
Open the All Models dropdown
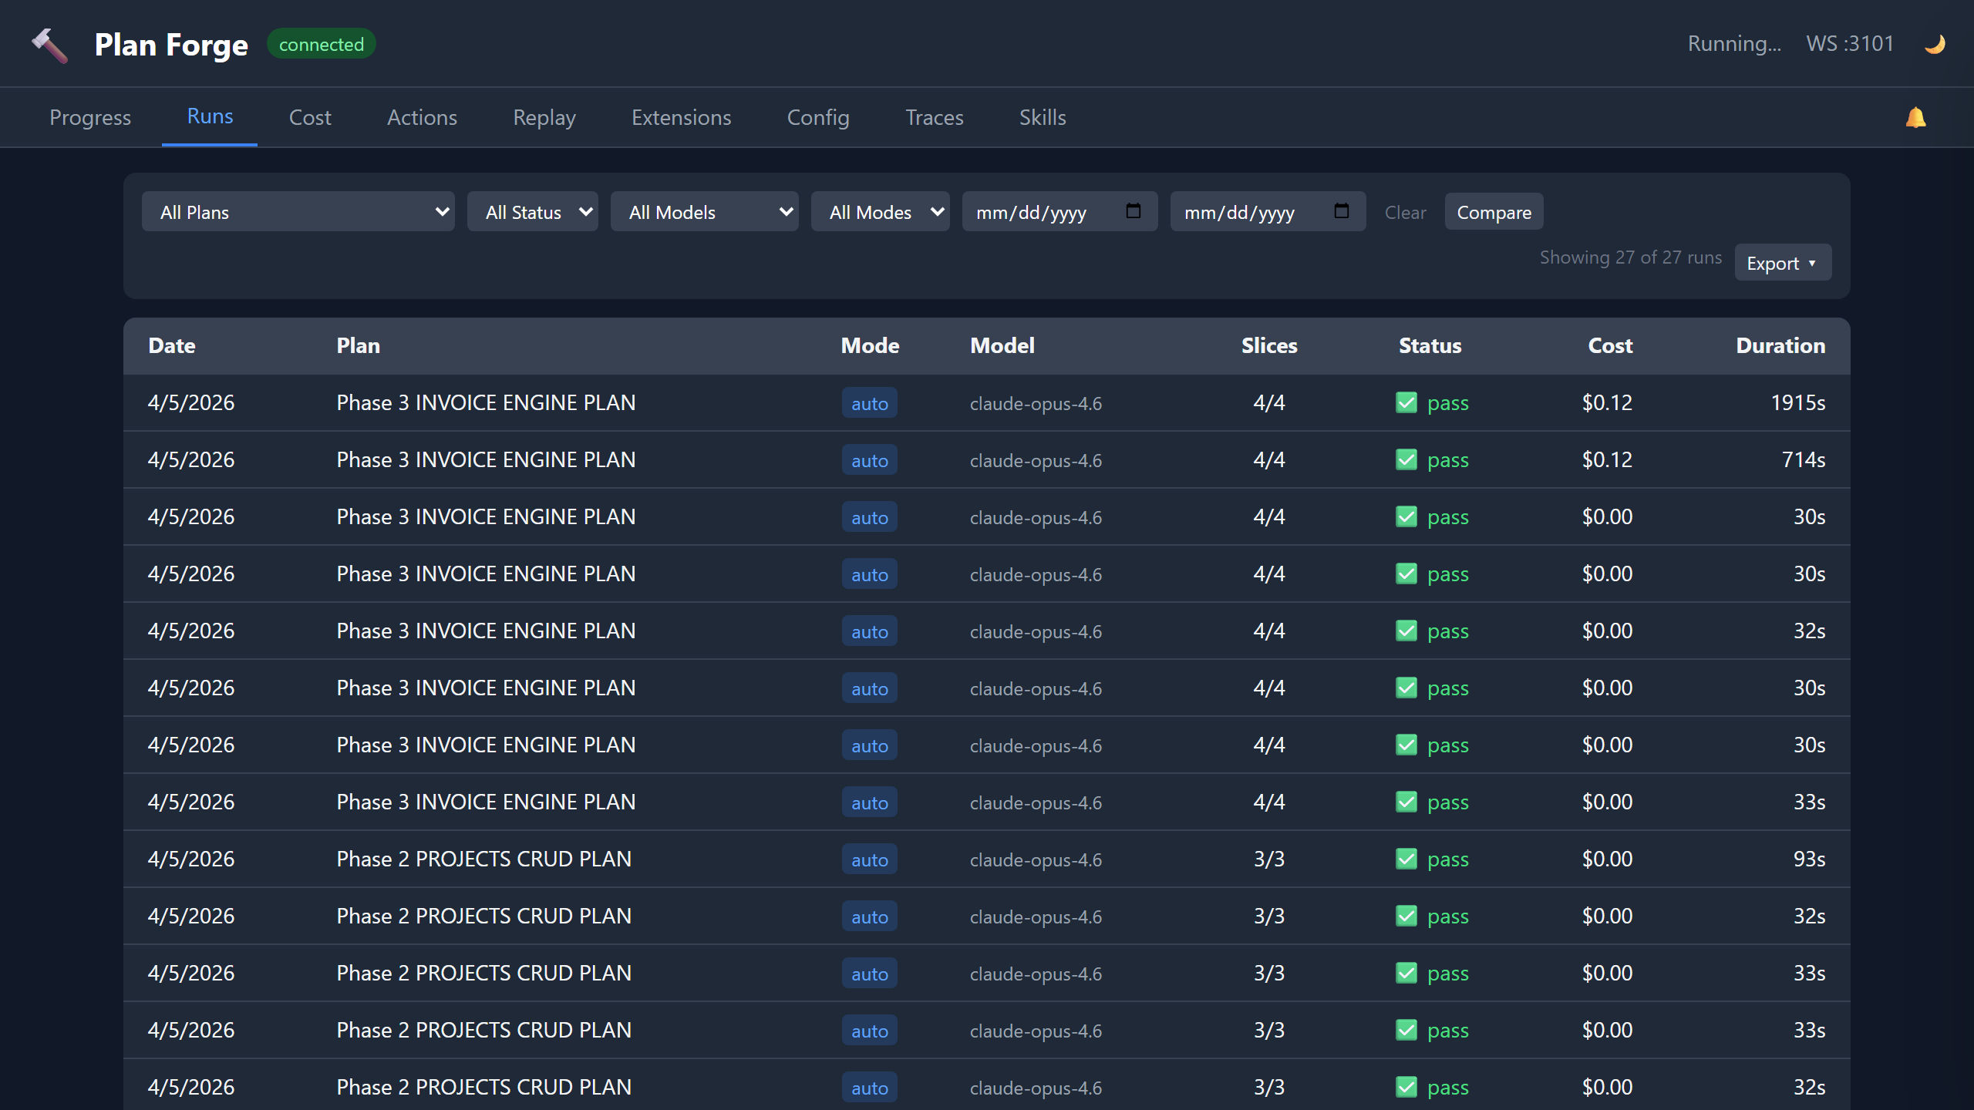click(704, 211)
